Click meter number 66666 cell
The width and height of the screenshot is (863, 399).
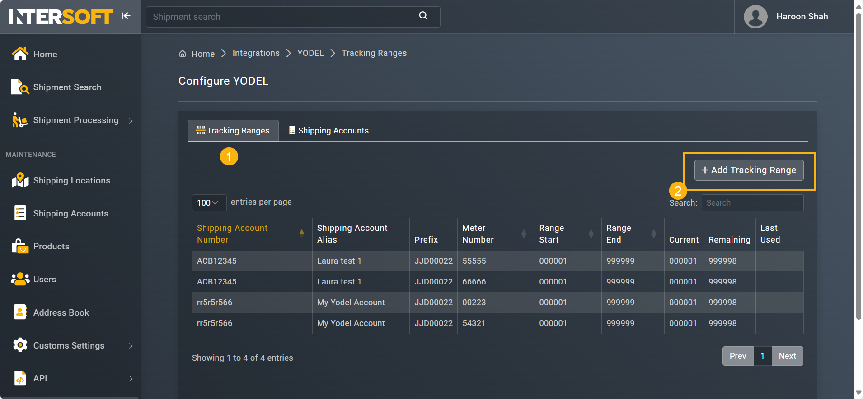(x=496, y=282)
